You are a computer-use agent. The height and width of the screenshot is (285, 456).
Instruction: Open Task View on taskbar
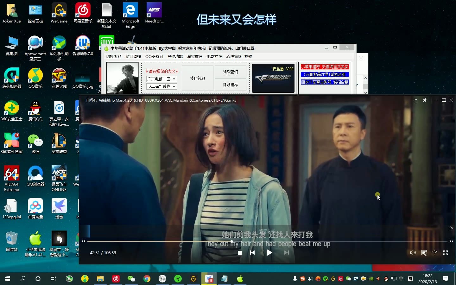(x=53, y=279)
